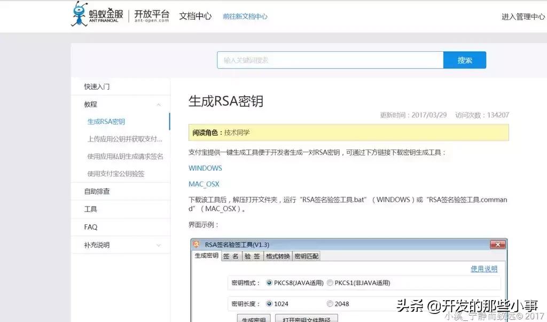Screen dimensions: 547x322
Task: Select the 1024 key length option
Action: click(270, 303)
